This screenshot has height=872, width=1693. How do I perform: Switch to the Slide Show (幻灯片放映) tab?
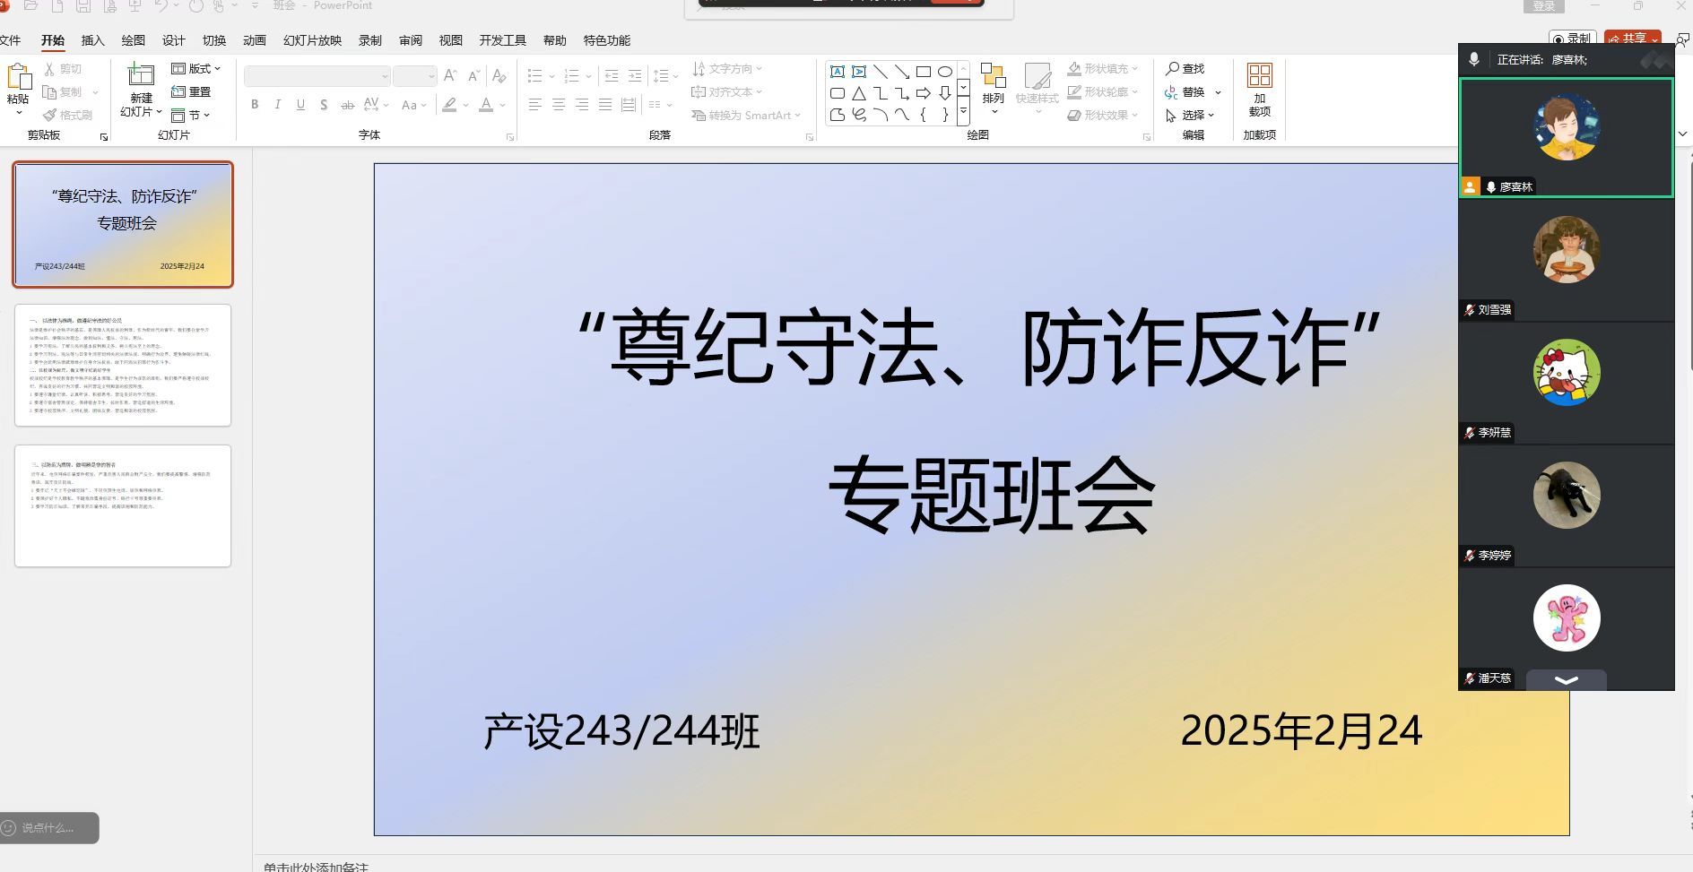click(312, 40)
